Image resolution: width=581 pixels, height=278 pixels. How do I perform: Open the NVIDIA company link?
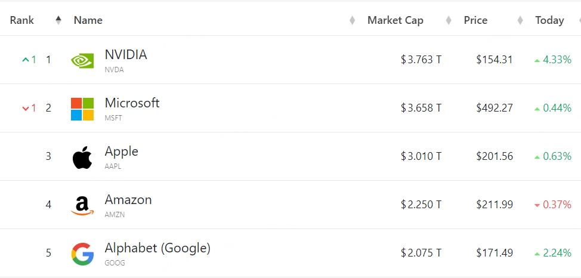click(125, 55)
